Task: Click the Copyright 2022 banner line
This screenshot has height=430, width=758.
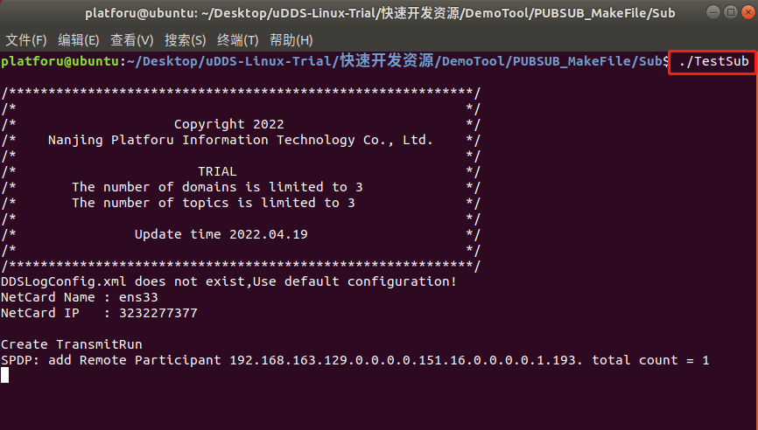Action: coord(228,124)
